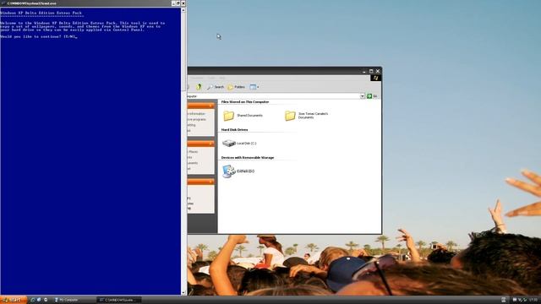The height and width of the screenshot is (304, 541).
Task: Click the Change a setting sidebar link
Action: click(192, 125)
